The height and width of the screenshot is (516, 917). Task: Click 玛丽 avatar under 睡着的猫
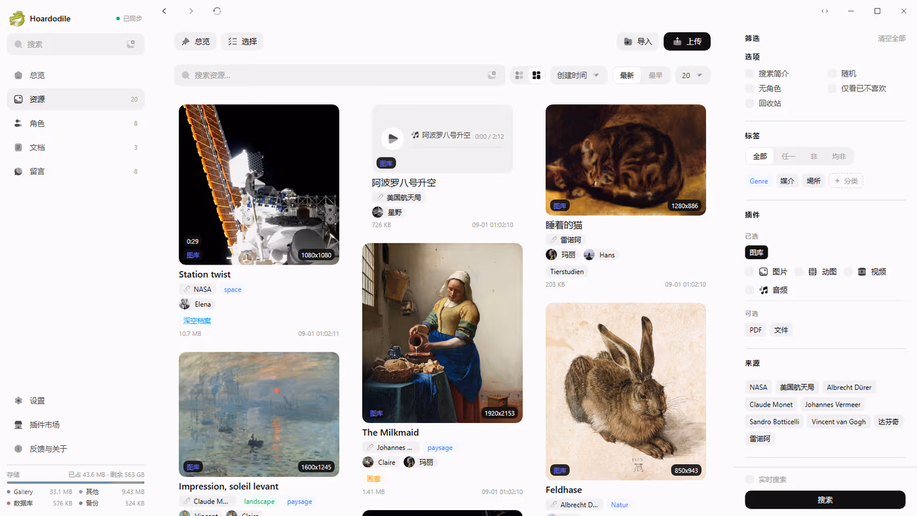[552, 255]
